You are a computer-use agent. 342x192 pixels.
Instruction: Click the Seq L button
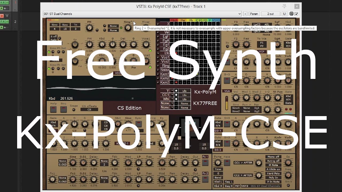click(x=228, y=182)
